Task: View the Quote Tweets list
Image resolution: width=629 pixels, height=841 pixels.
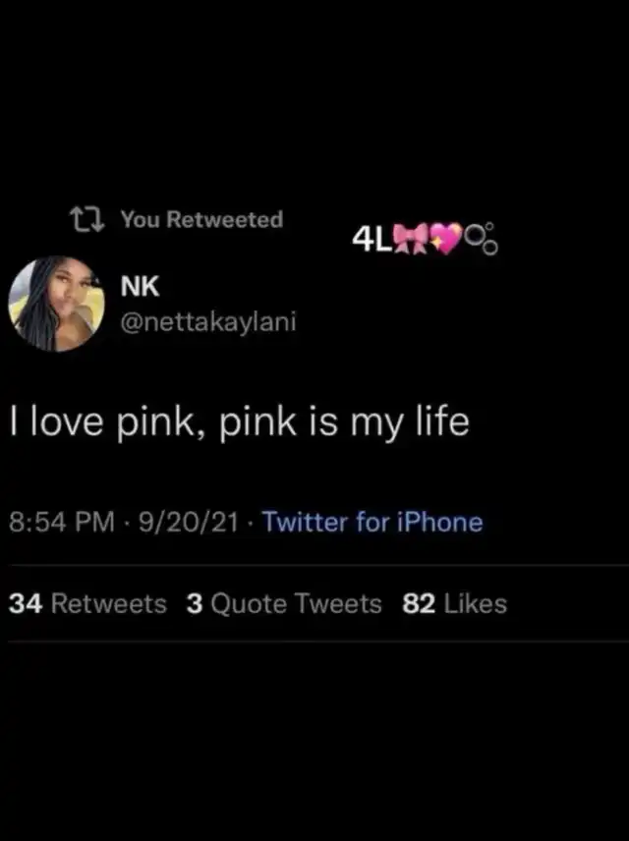Action: (x=284, y=604)
